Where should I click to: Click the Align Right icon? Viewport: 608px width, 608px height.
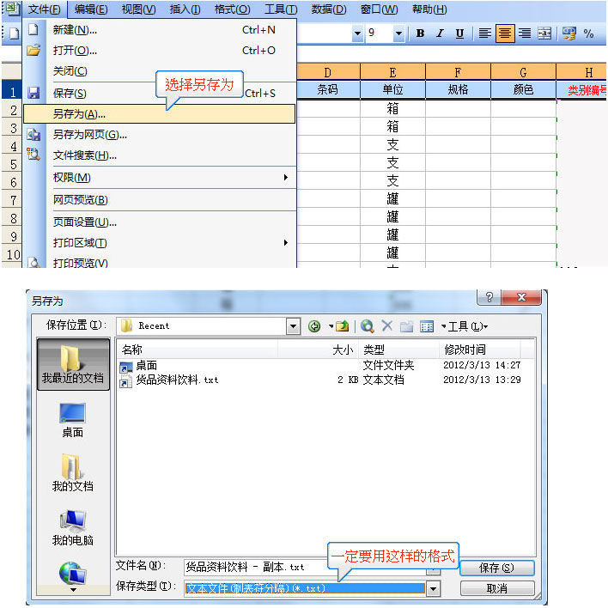coord(525,33)
